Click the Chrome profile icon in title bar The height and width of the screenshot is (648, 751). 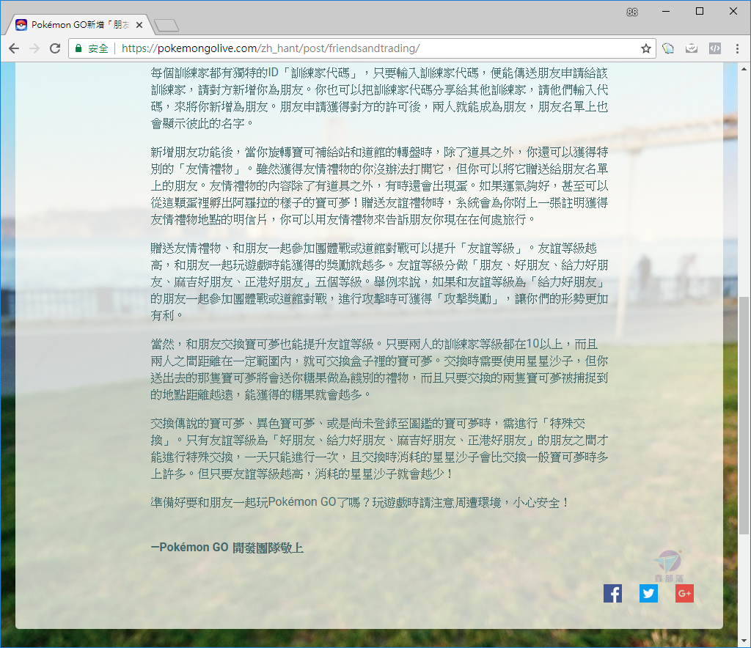click(x=632, y=12)
